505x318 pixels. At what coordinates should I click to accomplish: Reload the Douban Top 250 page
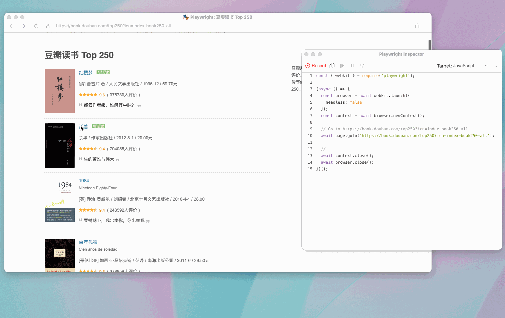(x=36, y=26)
